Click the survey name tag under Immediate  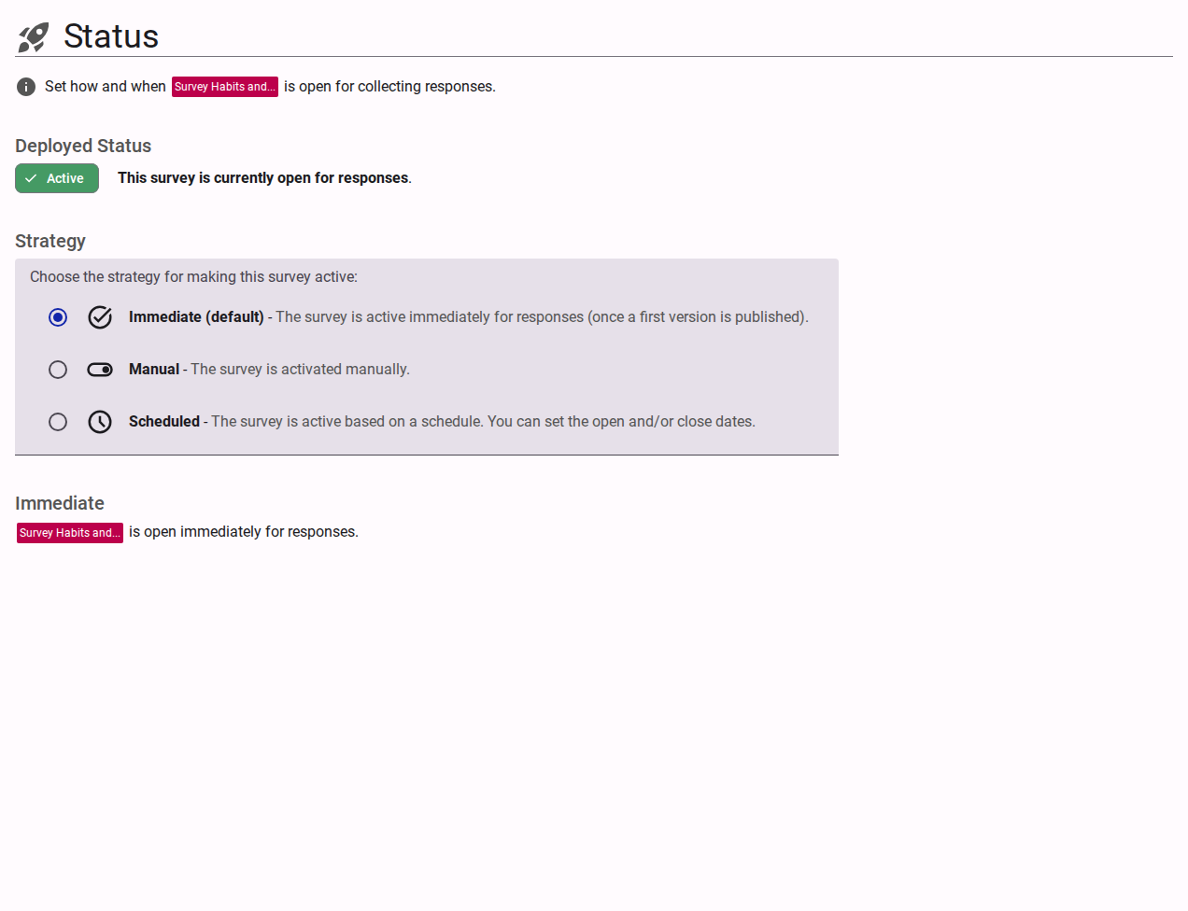pos(70,533)
